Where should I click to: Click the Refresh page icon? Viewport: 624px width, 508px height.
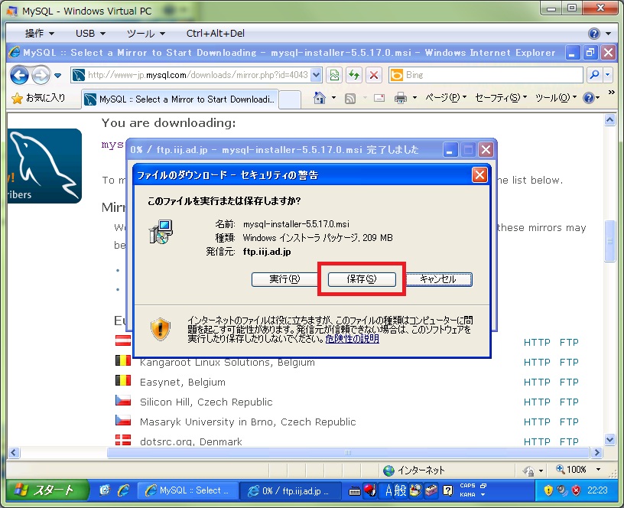point(354,75)
